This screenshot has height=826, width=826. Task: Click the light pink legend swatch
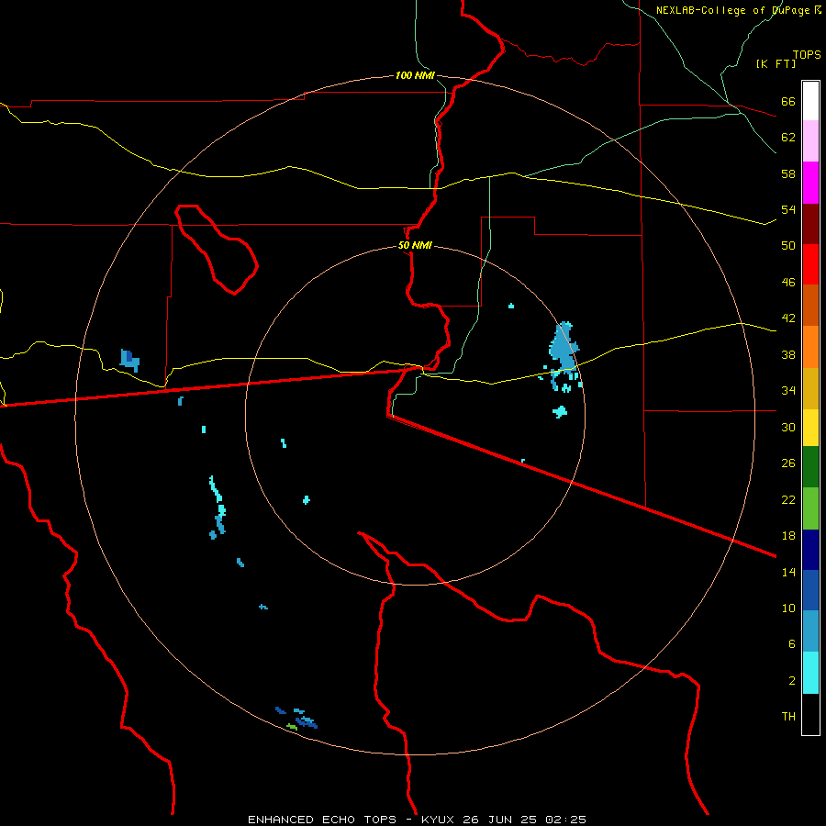[810, 141]
